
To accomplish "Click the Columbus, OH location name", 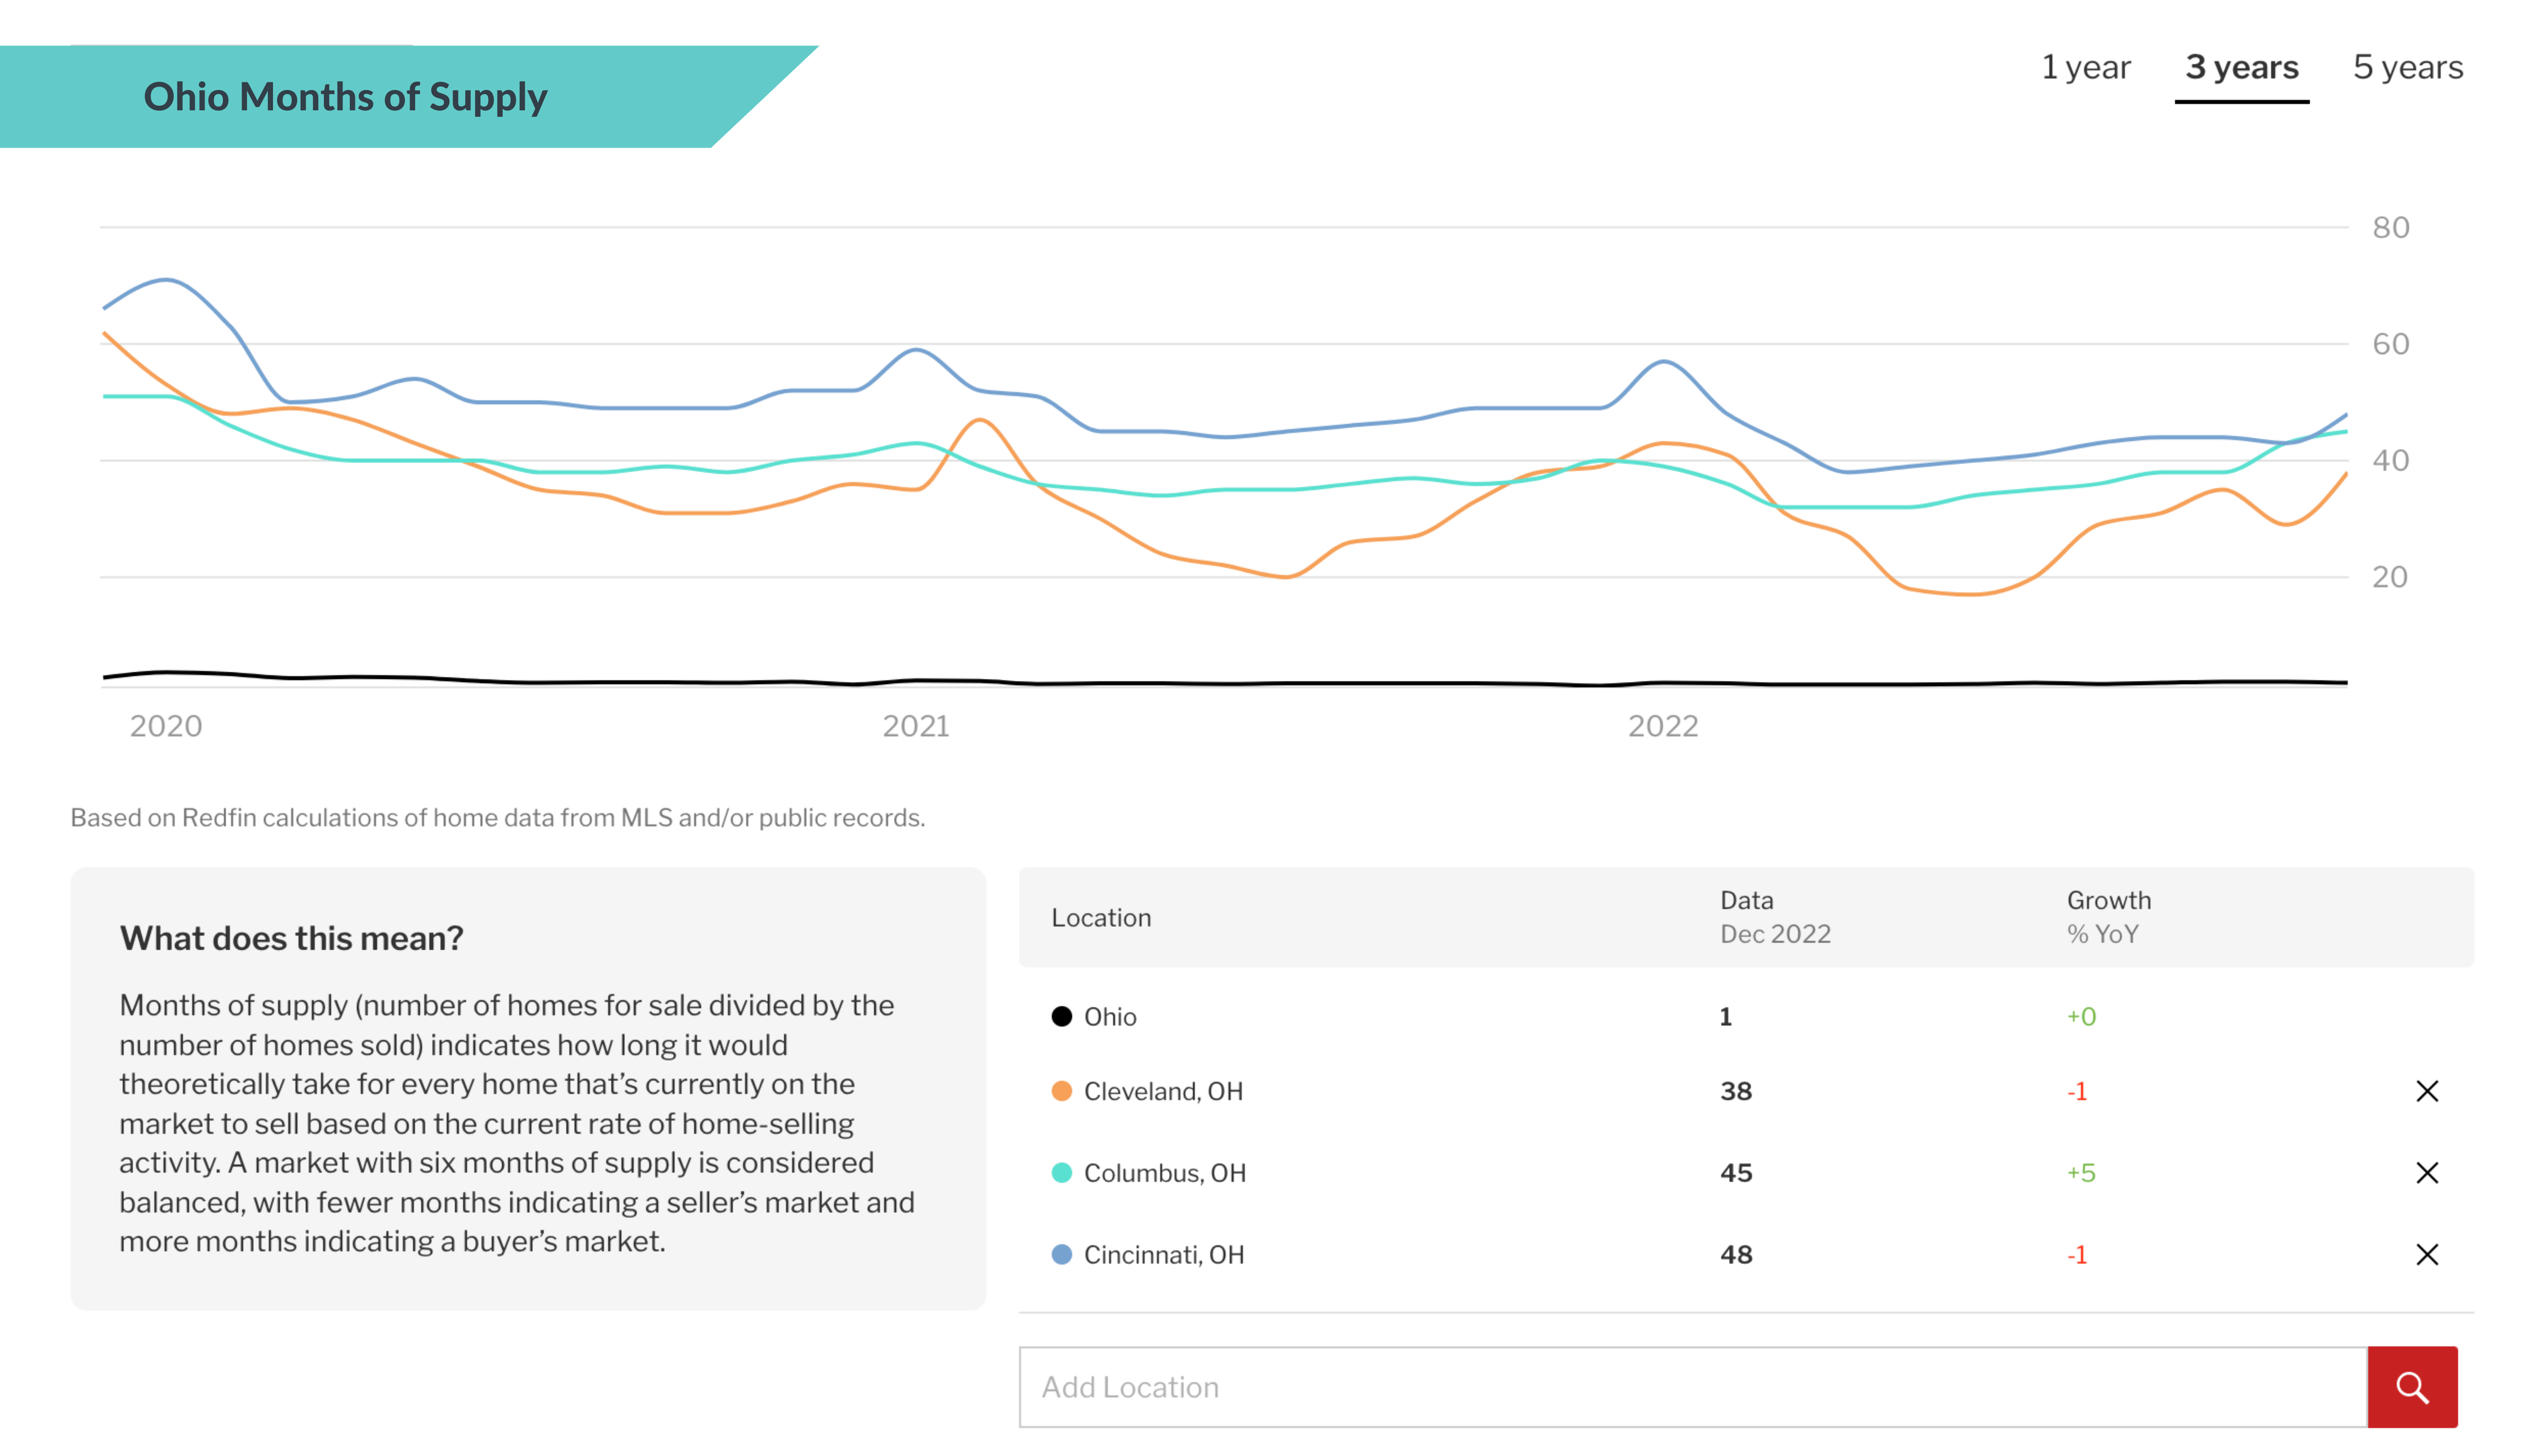I will (1165, 1172).
